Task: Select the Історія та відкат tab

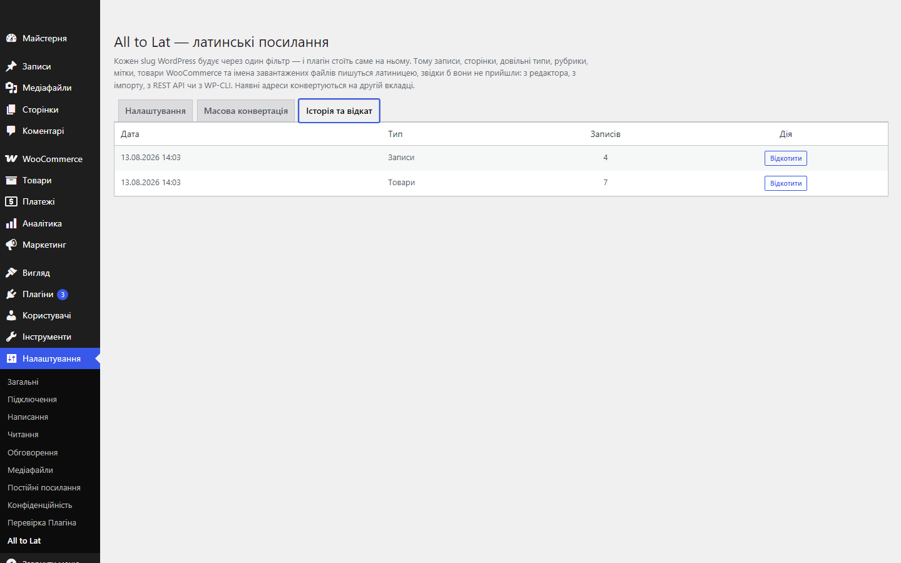Action: click(x=339, y=111)
